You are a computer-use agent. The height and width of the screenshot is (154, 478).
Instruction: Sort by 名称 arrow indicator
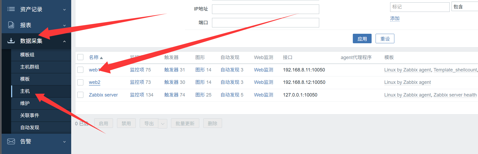click(101, 58)
